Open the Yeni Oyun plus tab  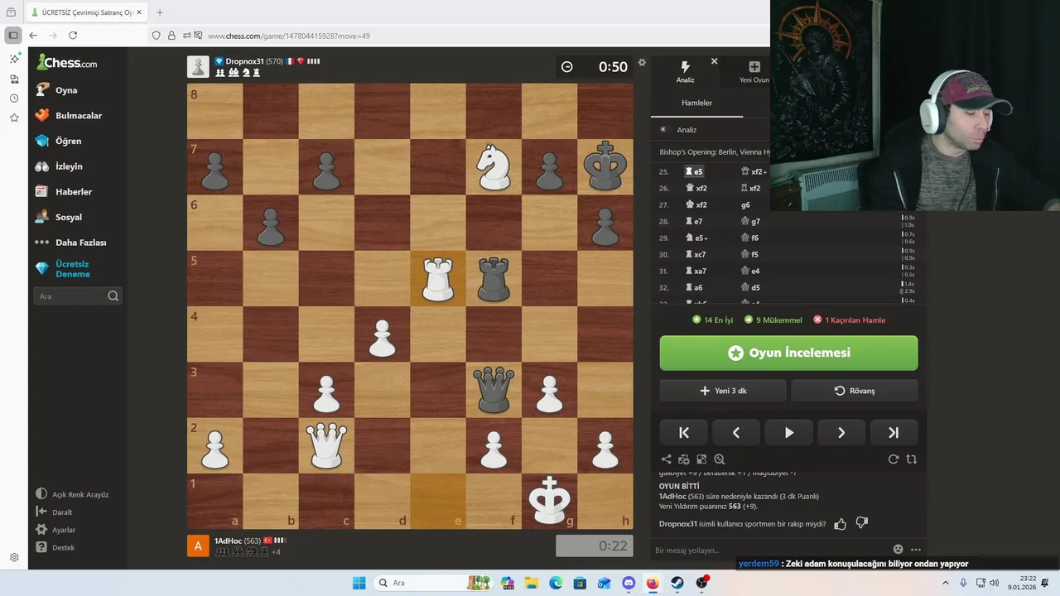point(754,72)
